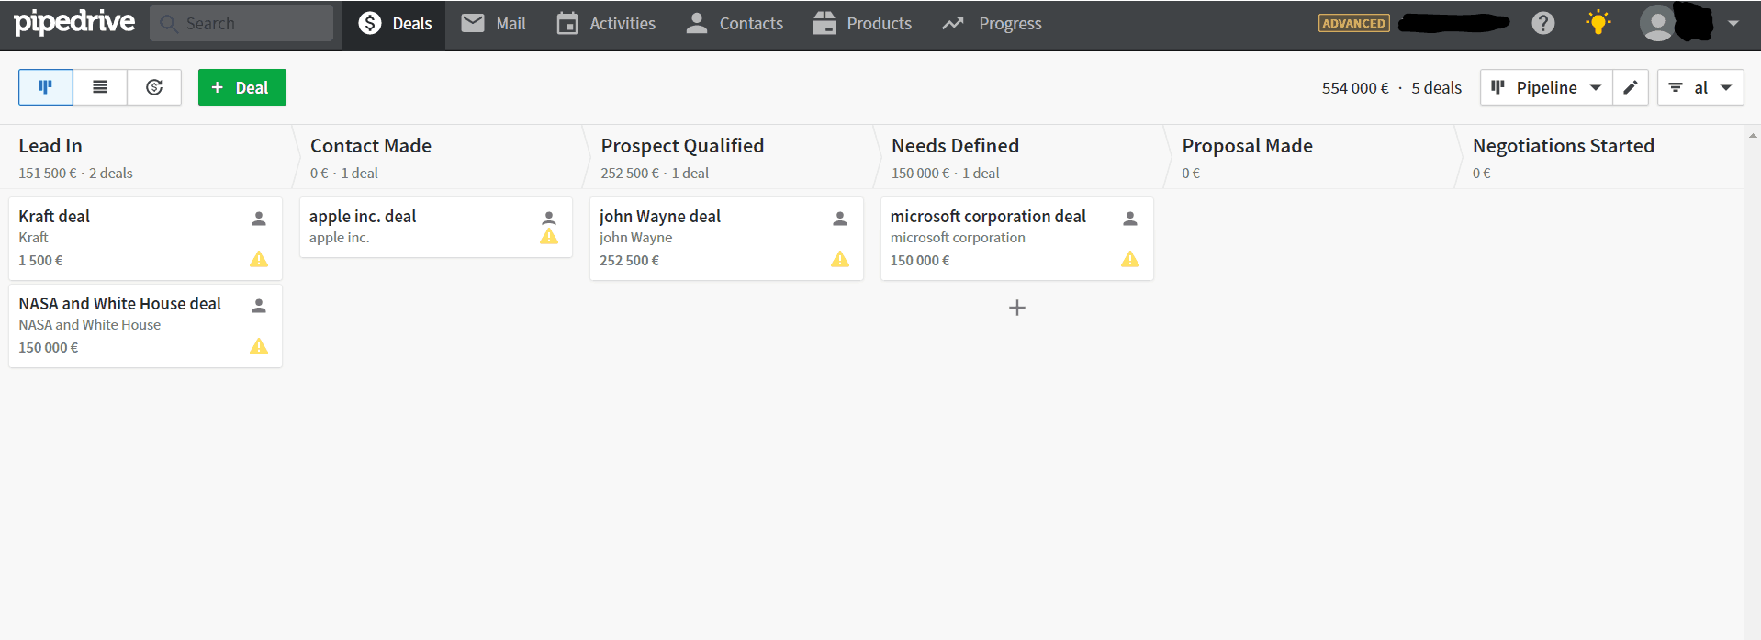The width and height of the screenshot is (1761, 640).
Task: Click the edit pipeline pencil icon
Action: coord(1631,87)
